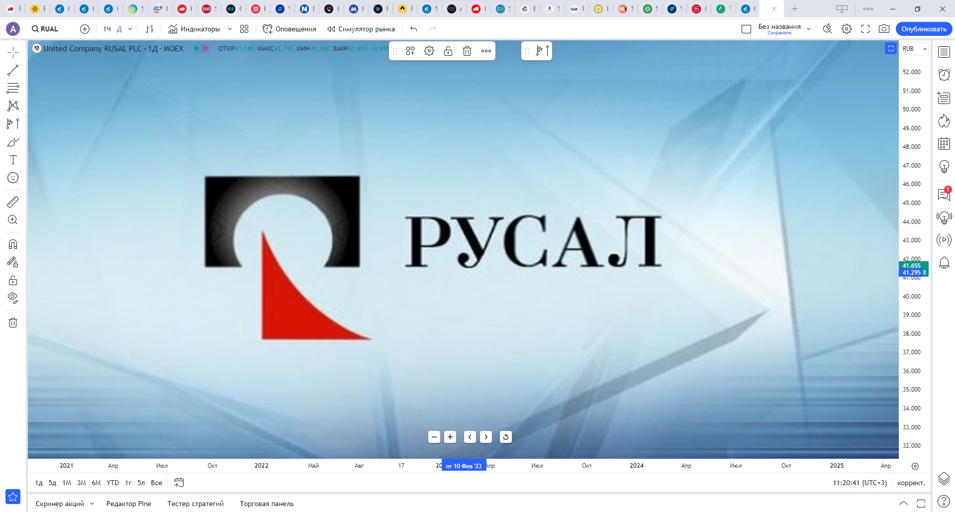
Task: Open the favorites star panel
Action: 13,496
